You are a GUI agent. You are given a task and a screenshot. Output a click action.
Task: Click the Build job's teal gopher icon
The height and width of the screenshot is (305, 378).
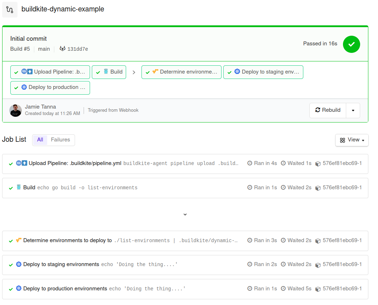coord(19,187)
